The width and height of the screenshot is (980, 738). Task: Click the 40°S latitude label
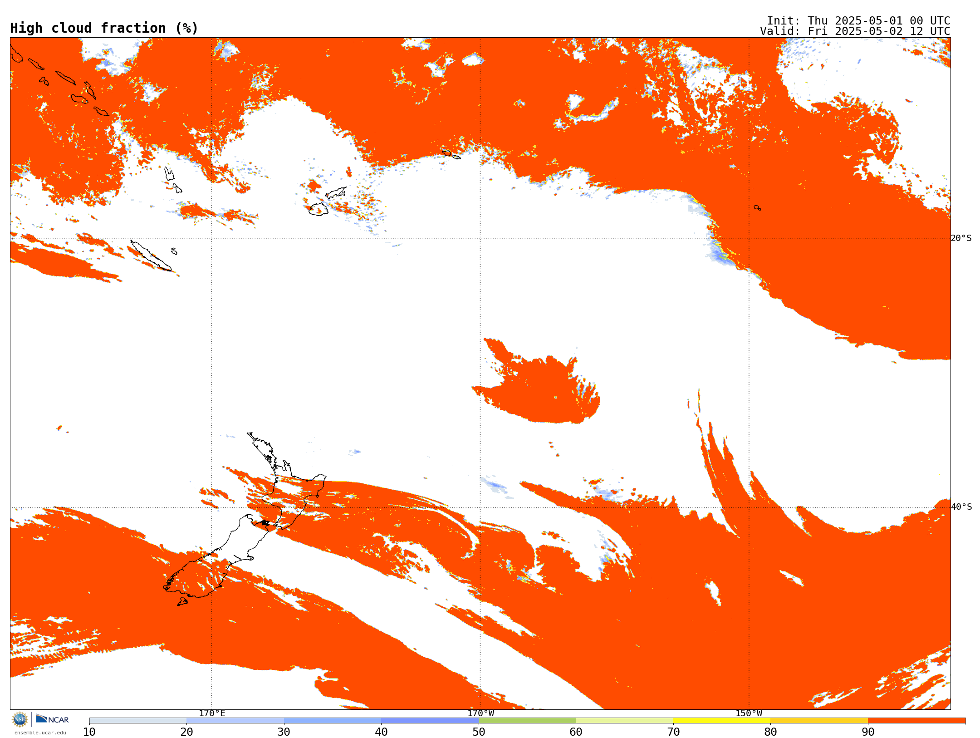click(x=961, y=507)
